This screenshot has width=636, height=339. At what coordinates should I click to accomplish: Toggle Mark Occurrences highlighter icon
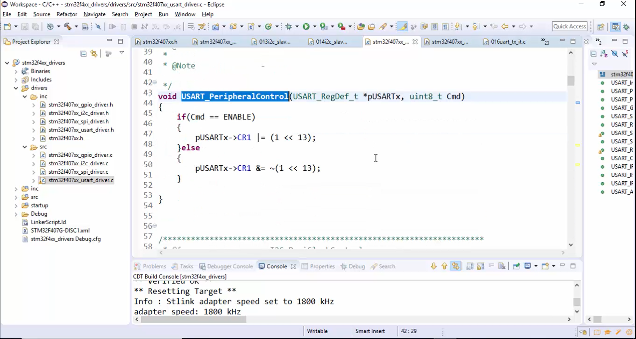tap(403, 27)
